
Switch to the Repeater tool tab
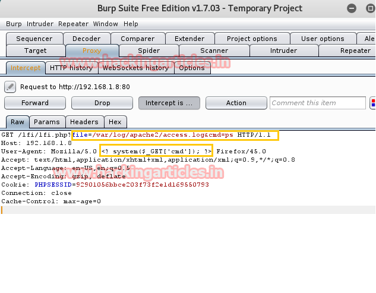(347, 51)
